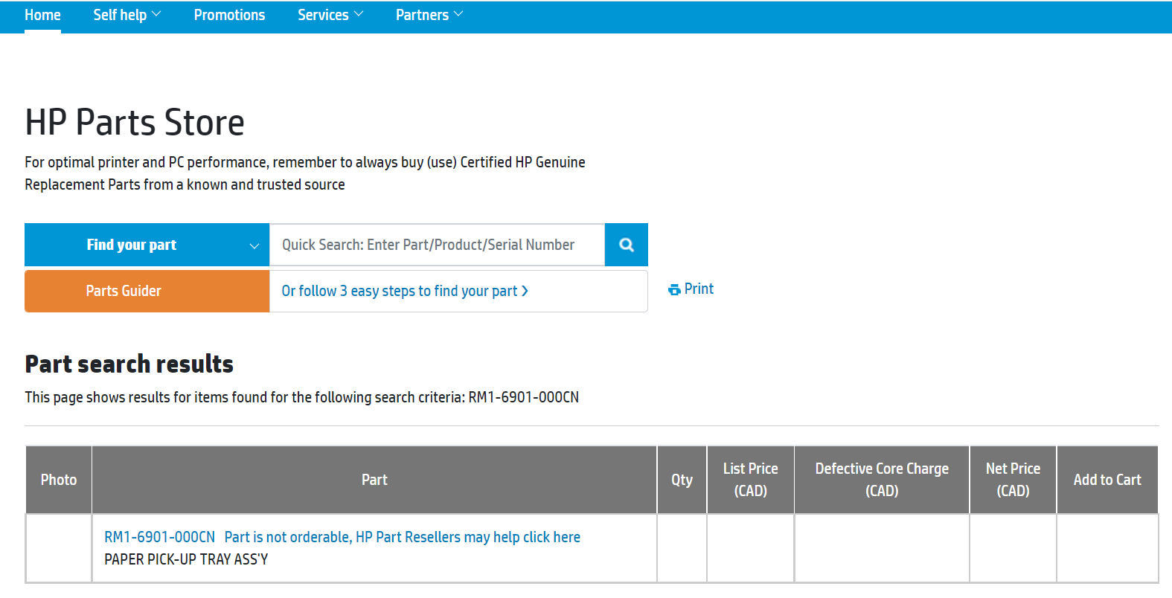This screenshot has height=598, width=1172.
Task: Click the Part Resellers help link
Action: [402, 537]
